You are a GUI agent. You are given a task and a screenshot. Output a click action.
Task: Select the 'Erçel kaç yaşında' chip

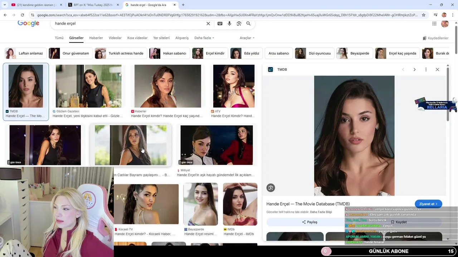[398, 53]
